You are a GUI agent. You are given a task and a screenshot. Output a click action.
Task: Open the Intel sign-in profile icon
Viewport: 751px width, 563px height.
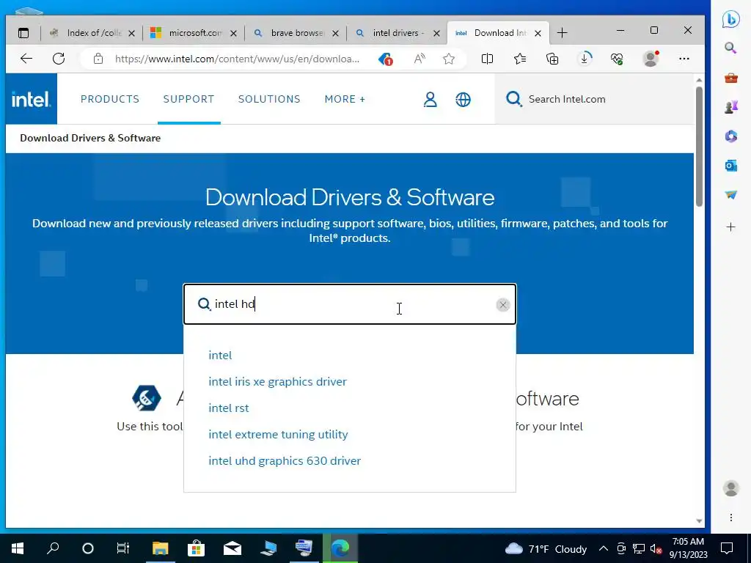coord(430,99)
